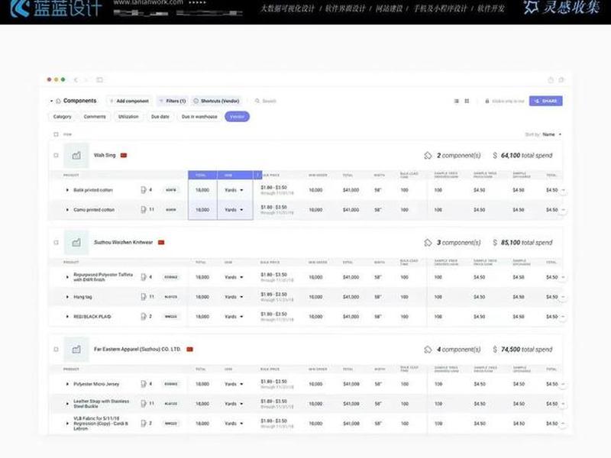This screenshot has width=611, height=458.
Task: Click document icon on Hang tag row
Action: point(144,297)
